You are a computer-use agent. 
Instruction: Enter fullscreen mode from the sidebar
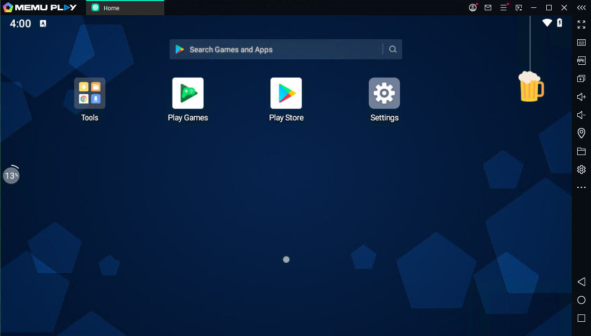581,24
